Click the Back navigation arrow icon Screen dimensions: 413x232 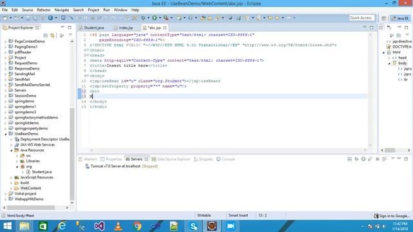click(277, 18)
